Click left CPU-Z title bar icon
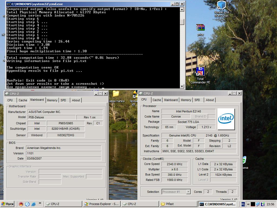The width and height of the screenshot is (277, 208). tap(7, 93)
